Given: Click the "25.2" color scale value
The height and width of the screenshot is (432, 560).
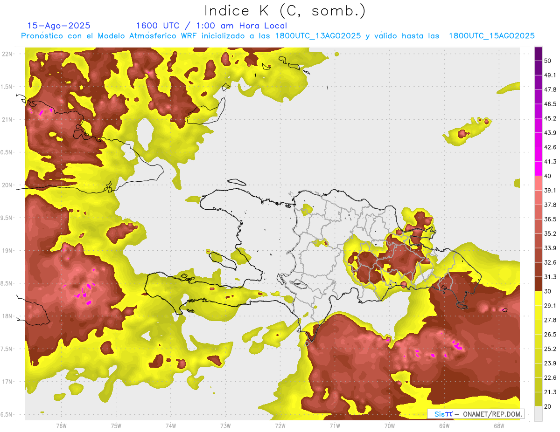Looking at the screenshot, I should (x=550, y=349).
